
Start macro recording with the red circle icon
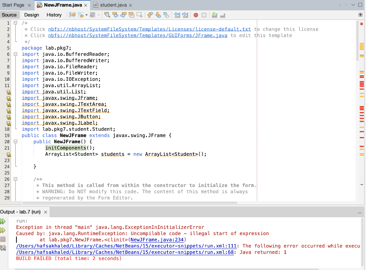(x=196, y=15)
